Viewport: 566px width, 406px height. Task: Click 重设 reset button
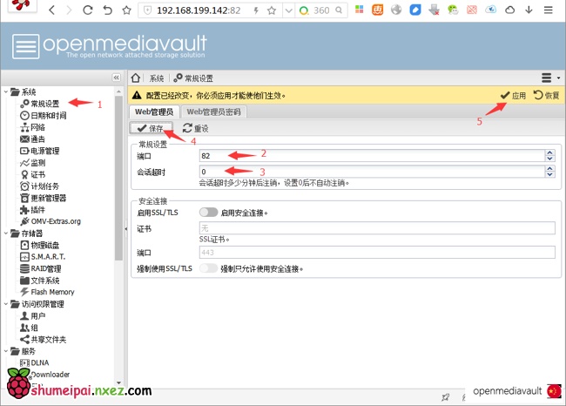(x=195, y=128)
